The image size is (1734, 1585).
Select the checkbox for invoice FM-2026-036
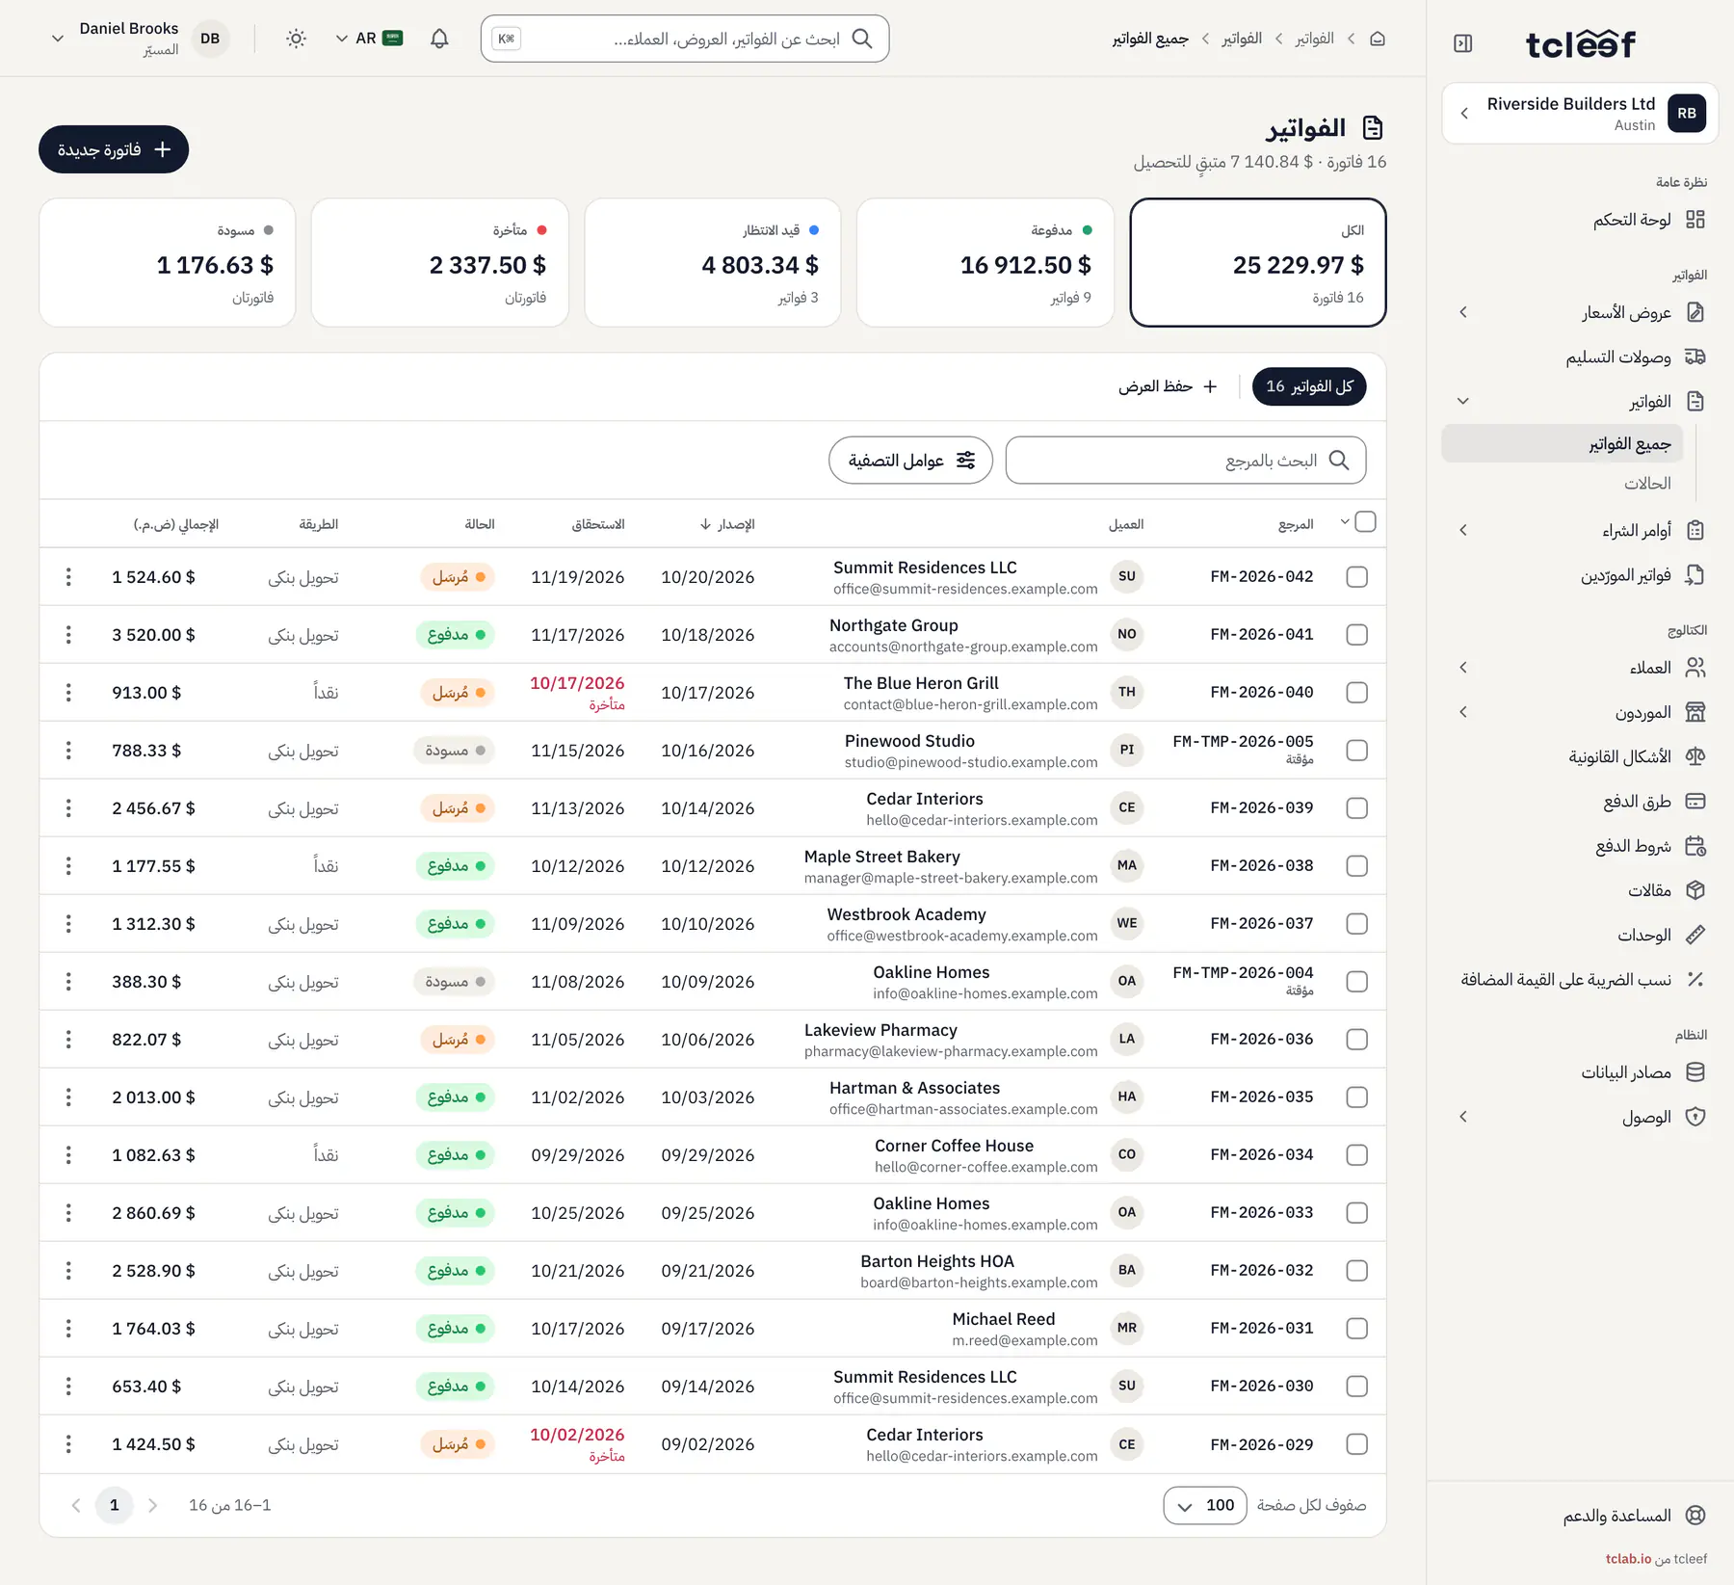coord(1356,1039)
